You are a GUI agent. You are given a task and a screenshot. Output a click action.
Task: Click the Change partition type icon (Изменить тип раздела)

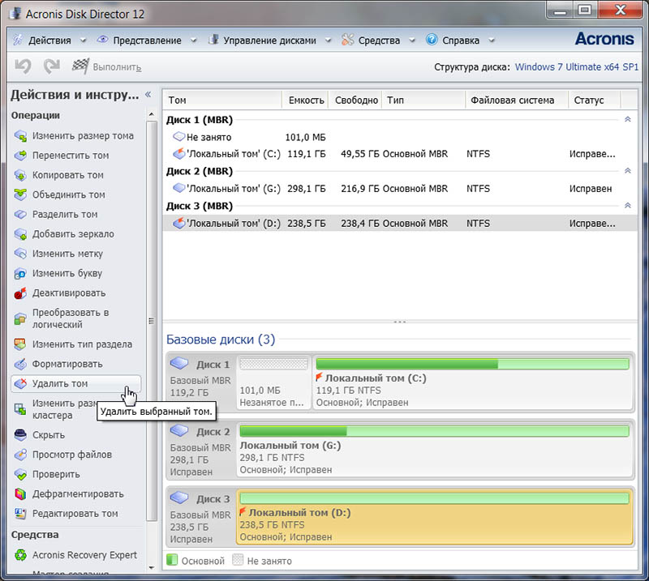click(x=20, y=344)
